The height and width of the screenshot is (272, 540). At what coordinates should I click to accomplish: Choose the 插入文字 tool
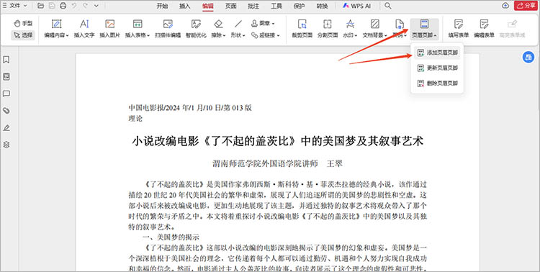(84, 28)
